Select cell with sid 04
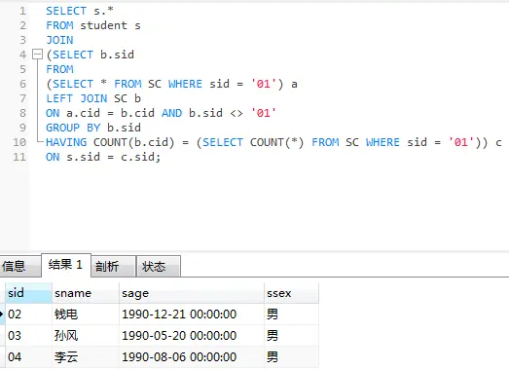509x370 pixels. (x=28, y=357)
